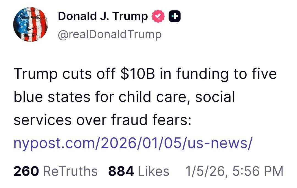Open the nypost.com article link
The height and width of the screenshot is (188, 297).
point(133,142)
